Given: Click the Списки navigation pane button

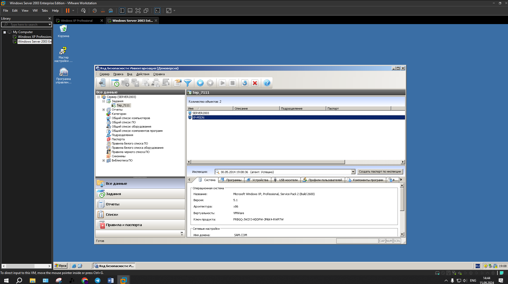Looking at the screenshot, I should (140, 215).
